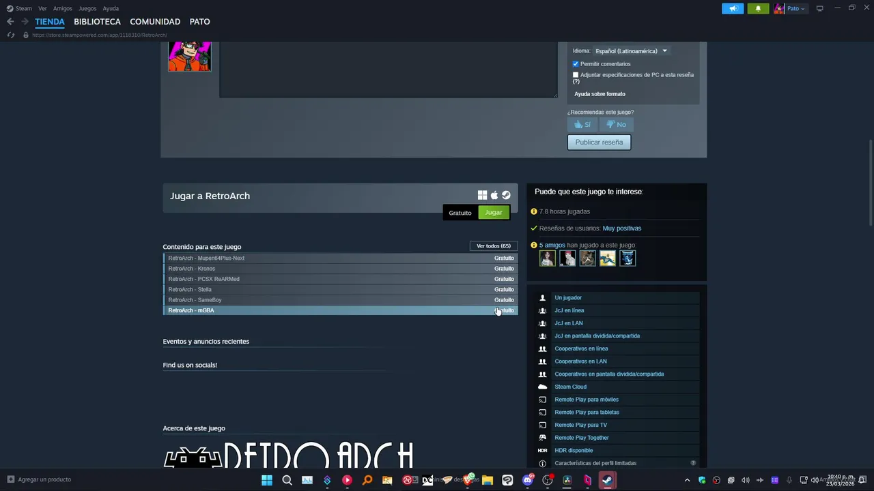Screen dimensions: 874x491
Task: Click the Un jugador feature link
Action: [568, 298]
